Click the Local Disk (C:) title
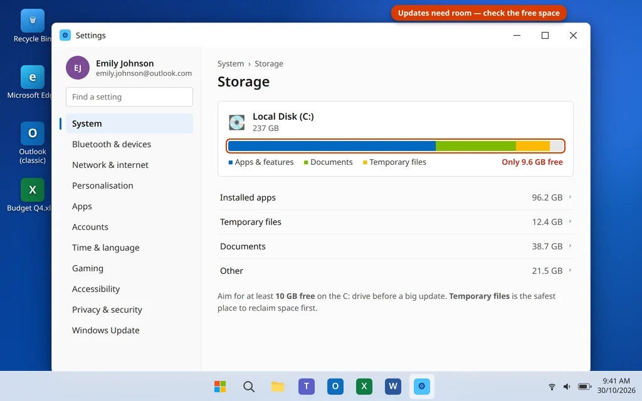642x401 pixels. coord(283,116)
